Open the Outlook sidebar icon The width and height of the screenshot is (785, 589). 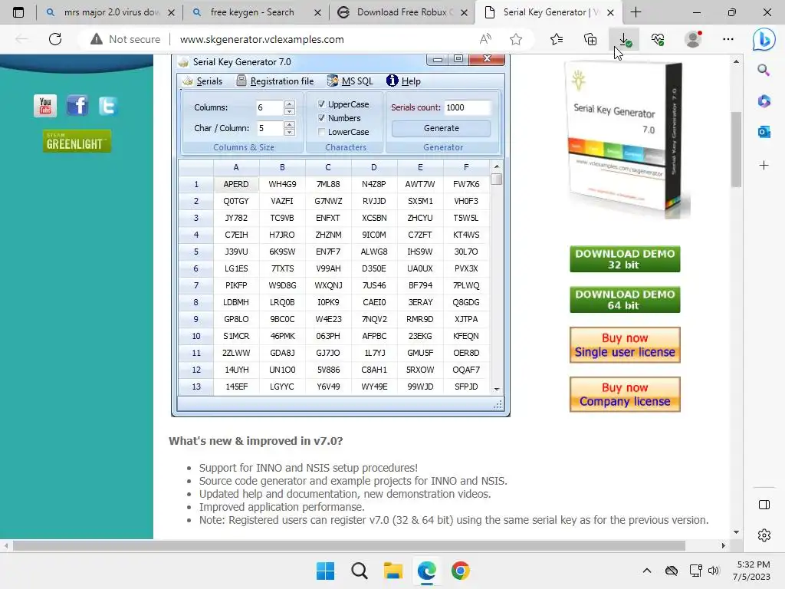(x=764, y=132)
